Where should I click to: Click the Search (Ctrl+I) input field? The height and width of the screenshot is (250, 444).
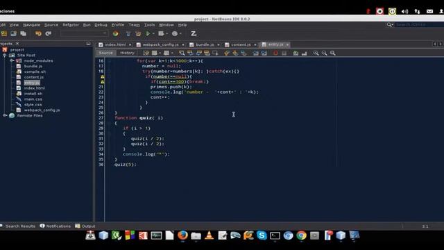(419, 25)
